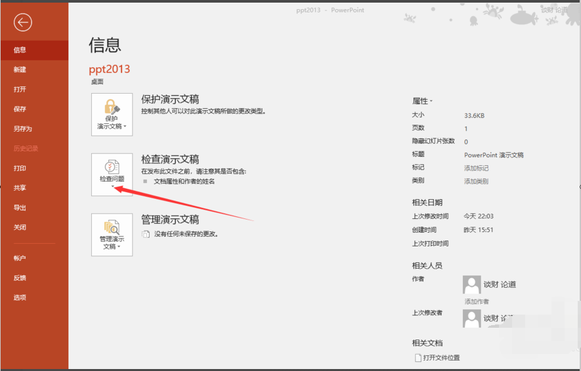Screen dimensions: 581x371
Task: Click the document icon before 没有任何未保存的更改
Action: [146, 234]
